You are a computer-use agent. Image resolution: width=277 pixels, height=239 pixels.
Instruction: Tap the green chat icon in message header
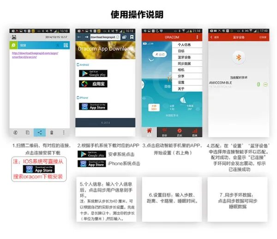[x=13, y=45]
